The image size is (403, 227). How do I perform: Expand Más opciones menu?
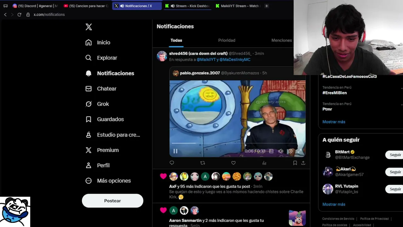[x=108, y=181]
